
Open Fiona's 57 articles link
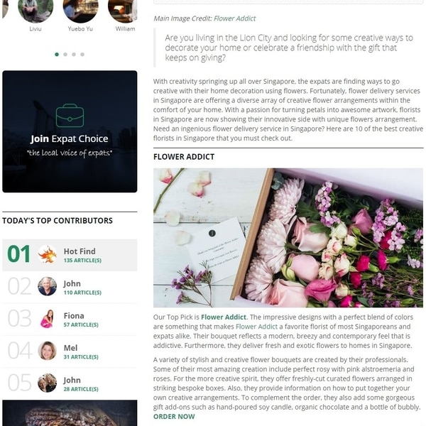(81, 324)
